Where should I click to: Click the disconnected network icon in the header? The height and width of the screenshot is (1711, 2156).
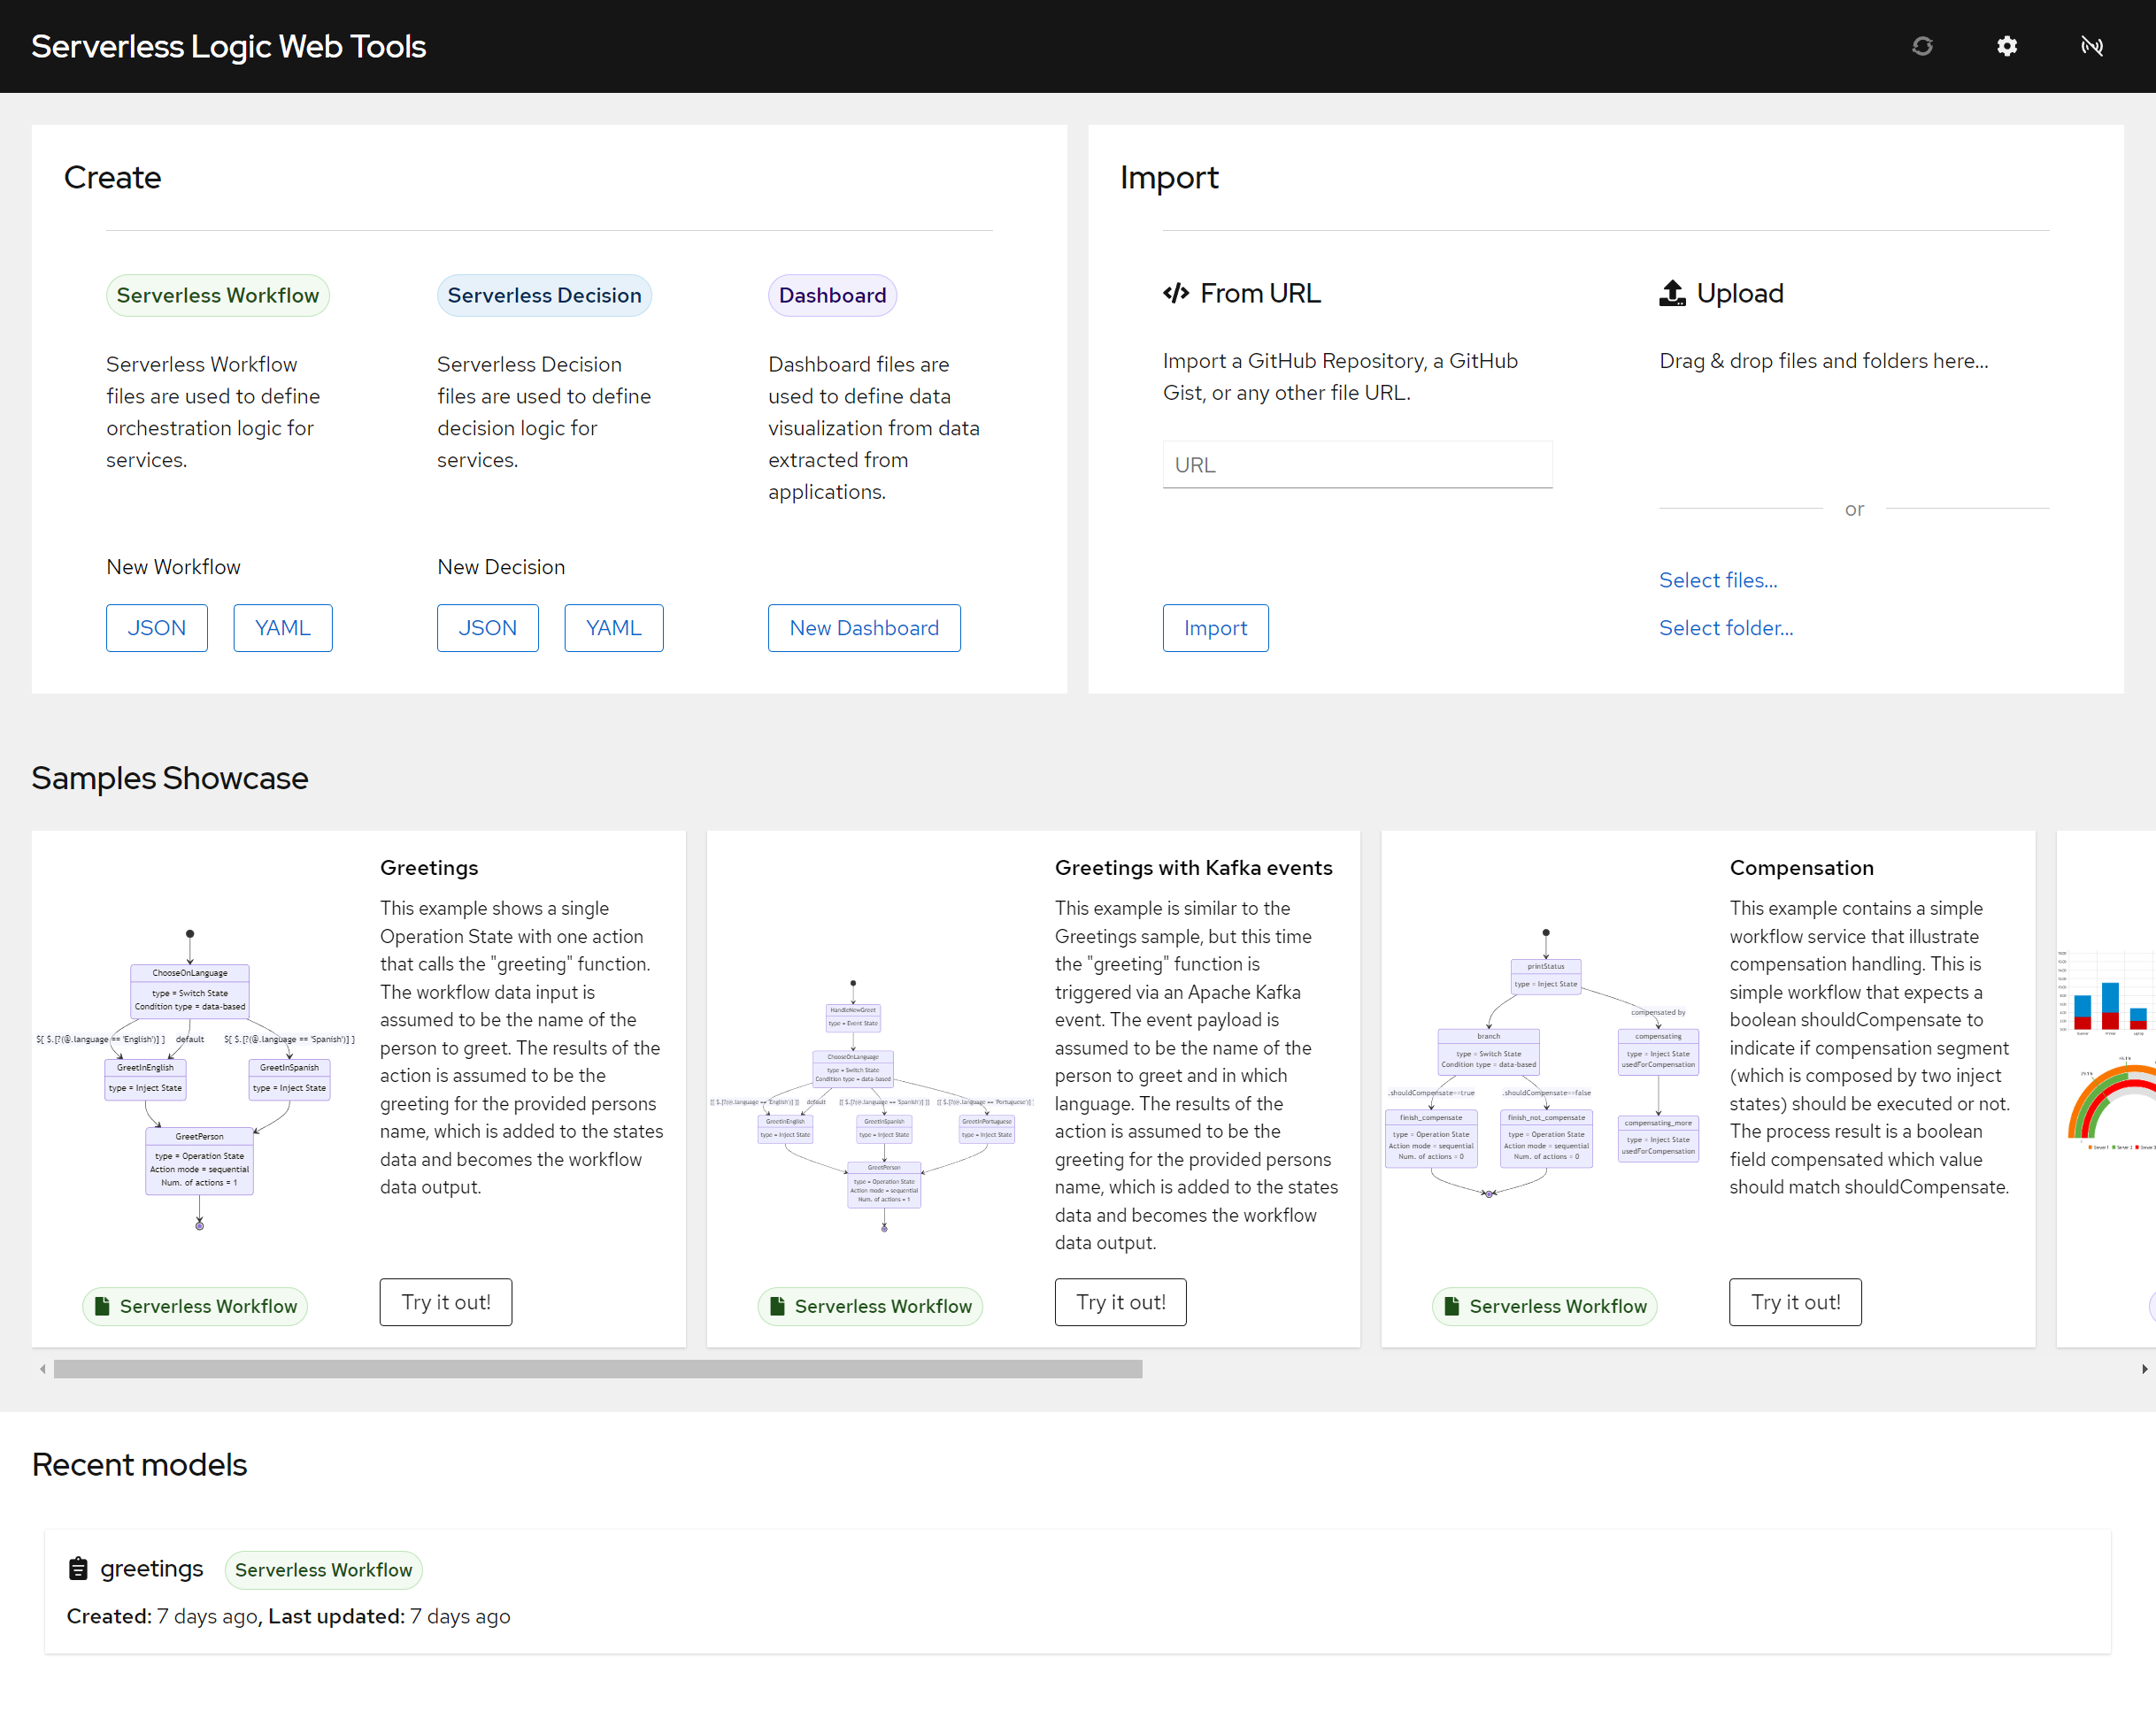click(x=2092, y=46)
